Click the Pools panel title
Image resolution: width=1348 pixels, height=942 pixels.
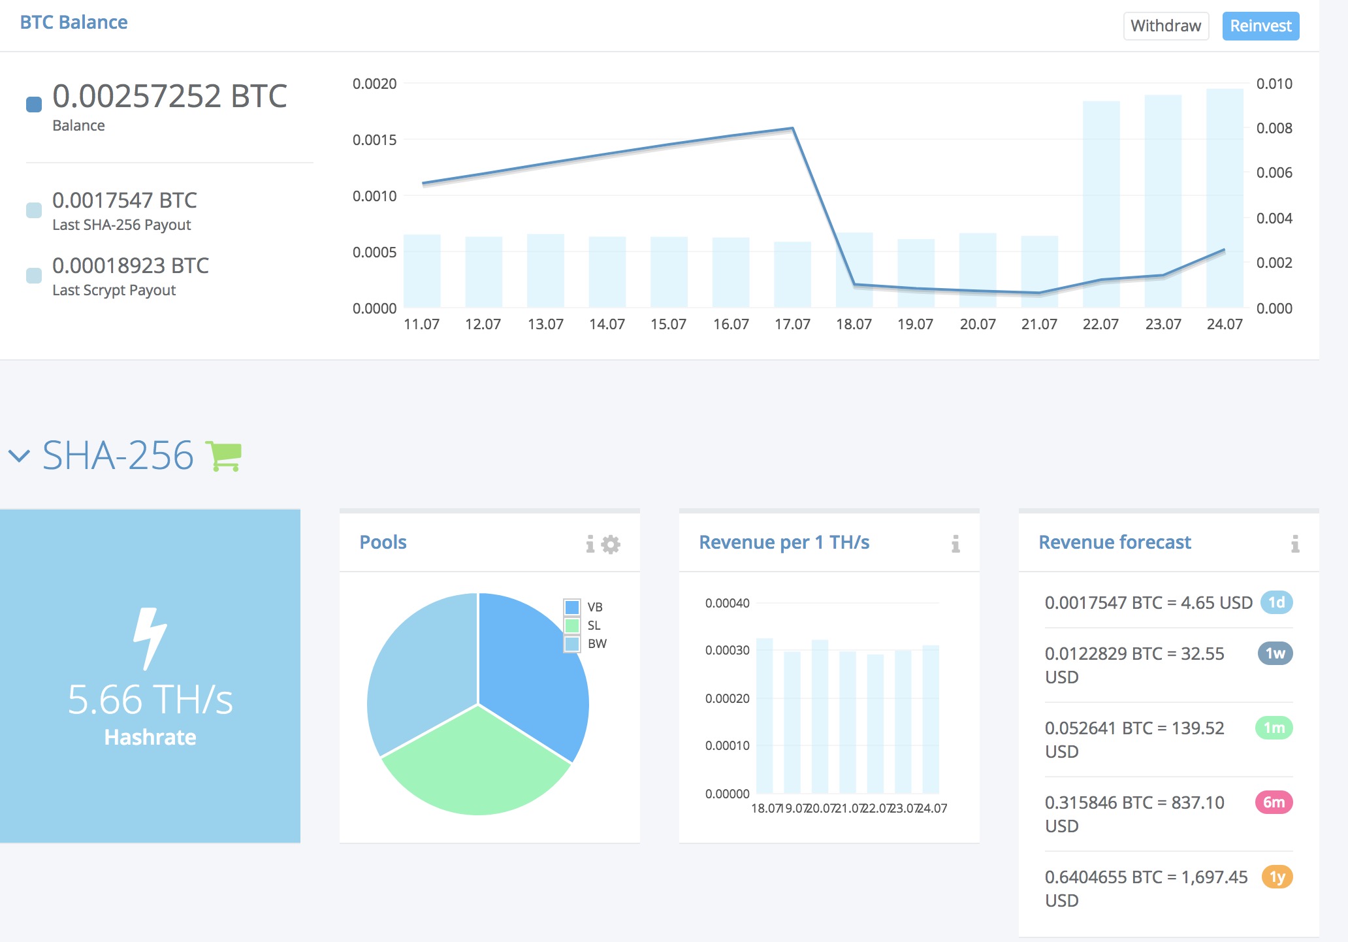383,542
